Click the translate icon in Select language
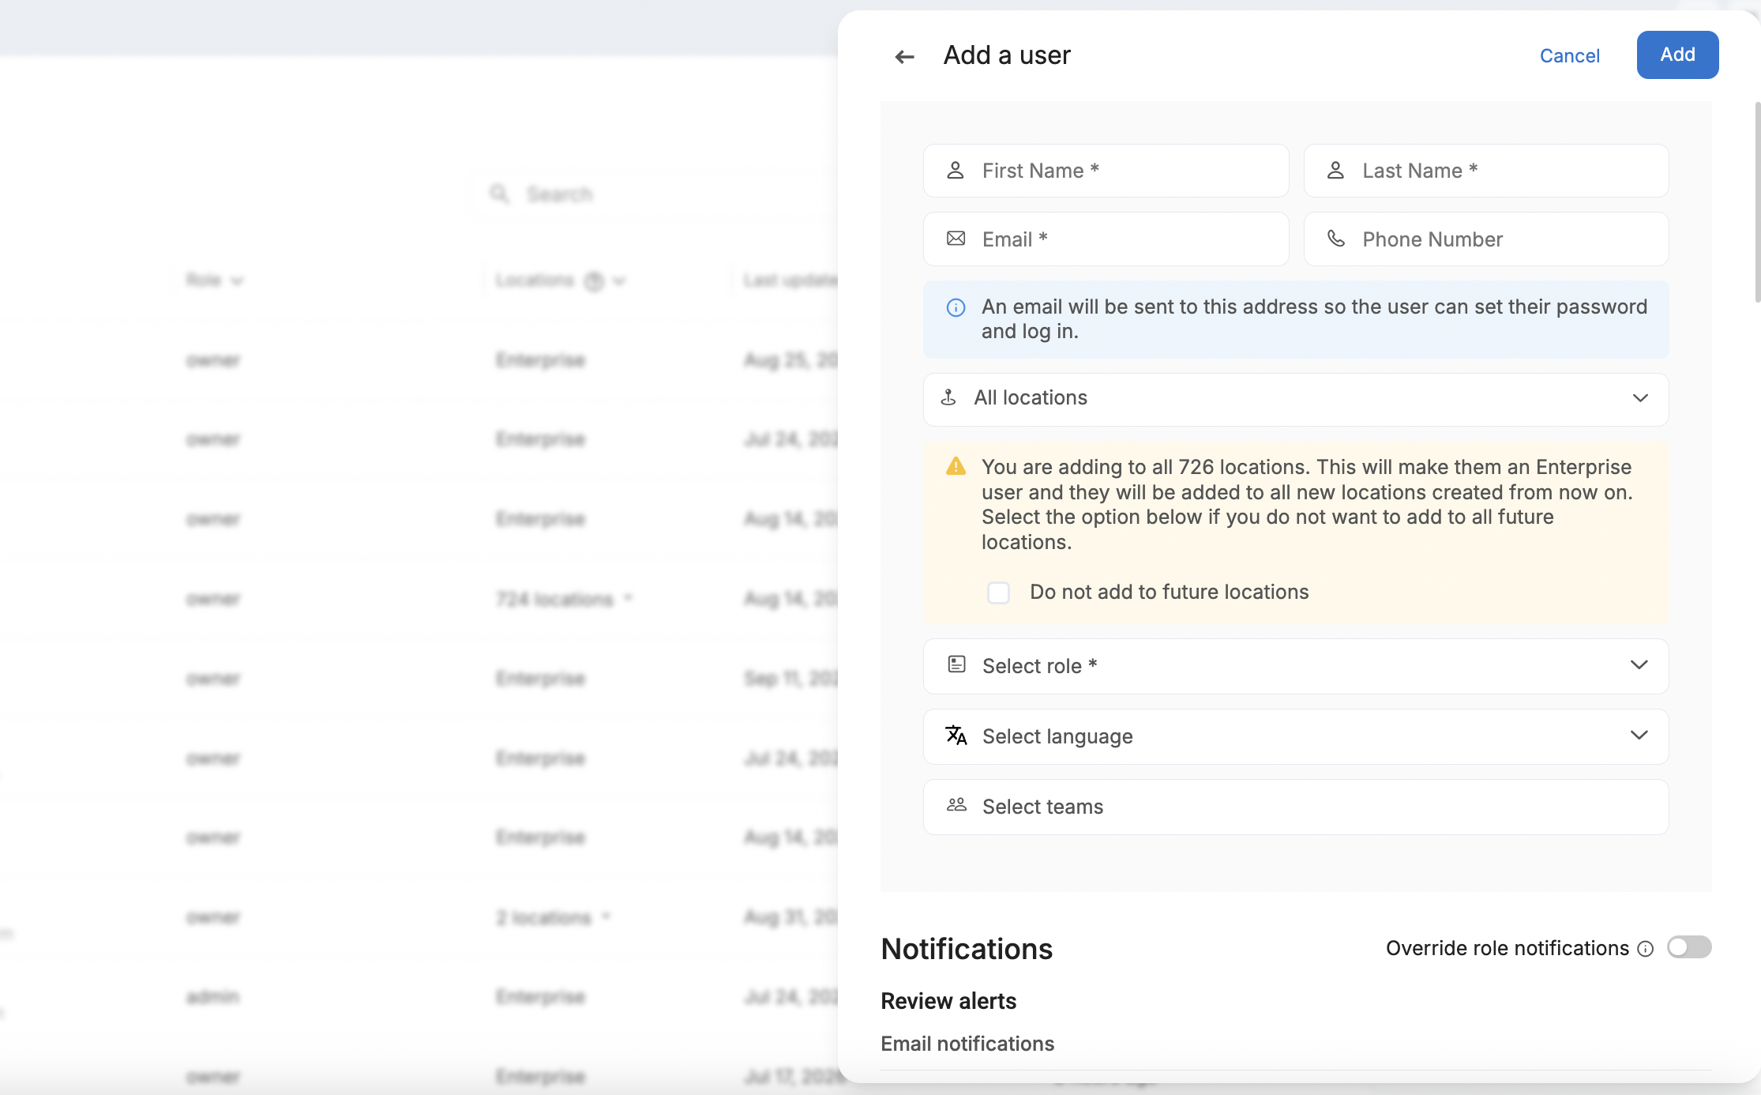Image resolution: width=1761 pixels, height=1095 pixels. (x=956, y=735)
